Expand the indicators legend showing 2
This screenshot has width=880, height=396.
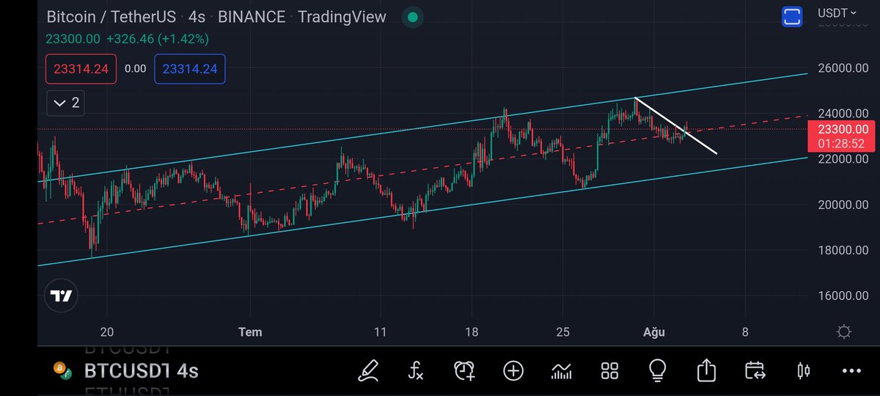[66, 103]
